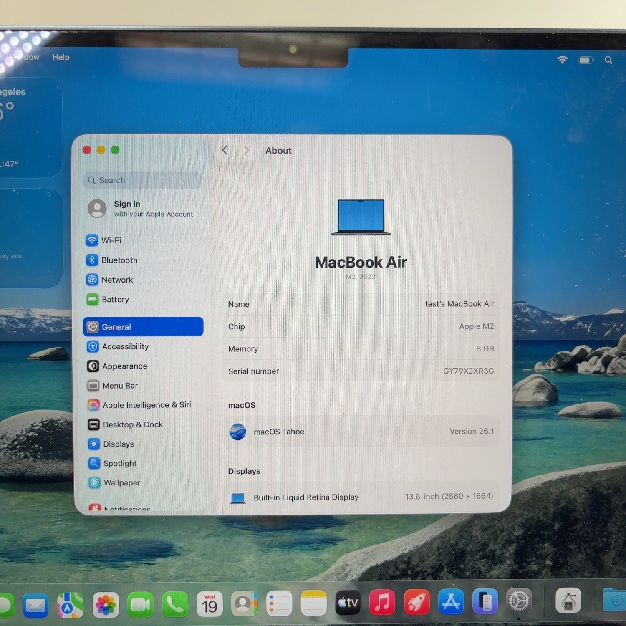Viewport: 626px width, 626px height.
Task: Click the Search field in settings sidebar
Action: tap(143, 180)
